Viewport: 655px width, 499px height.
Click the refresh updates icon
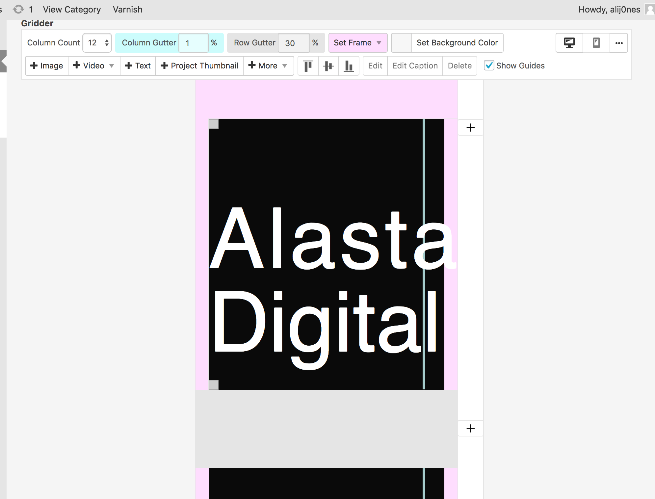click(18, 9)
